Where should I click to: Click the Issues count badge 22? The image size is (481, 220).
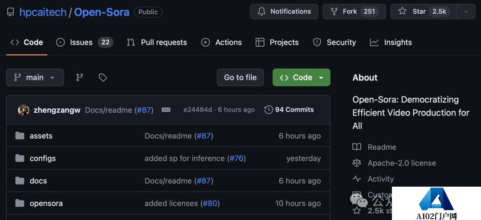106,42
